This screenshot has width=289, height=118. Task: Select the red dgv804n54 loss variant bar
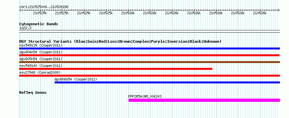(x=149, y=55)
